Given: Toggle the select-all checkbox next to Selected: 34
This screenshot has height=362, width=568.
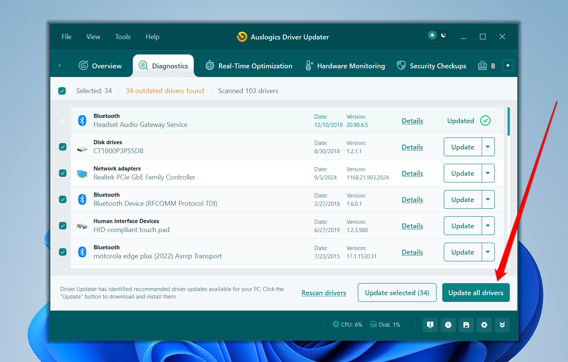Looking at the screenshot, I should [62, 91].
